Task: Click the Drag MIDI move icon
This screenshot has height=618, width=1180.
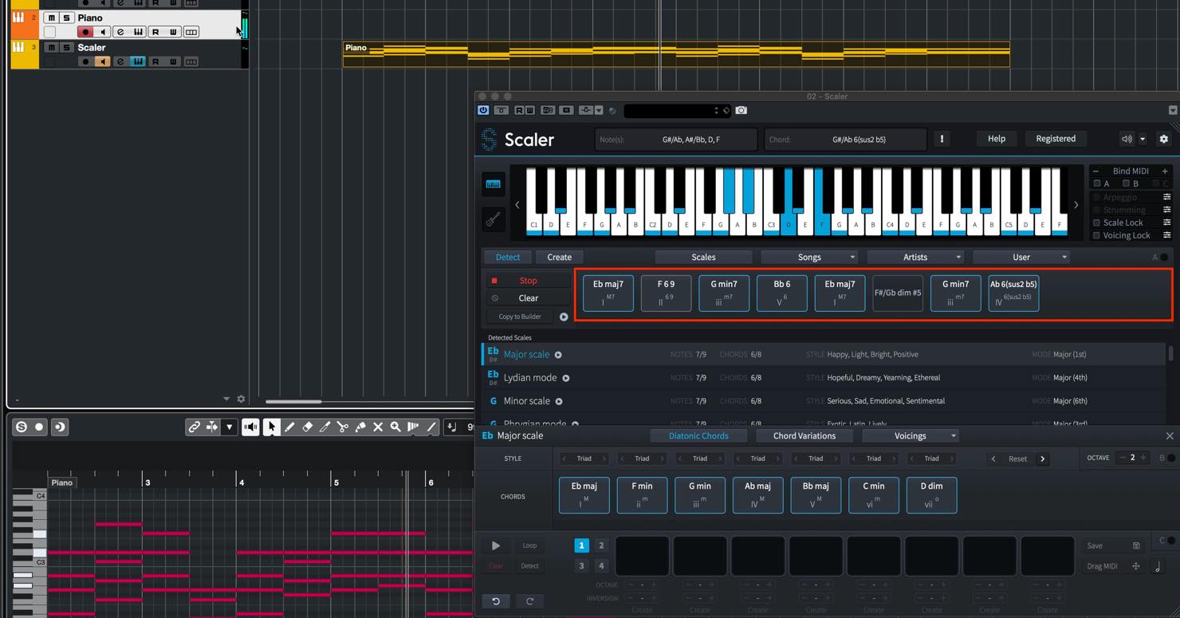Action: [x=1136, y=566]
